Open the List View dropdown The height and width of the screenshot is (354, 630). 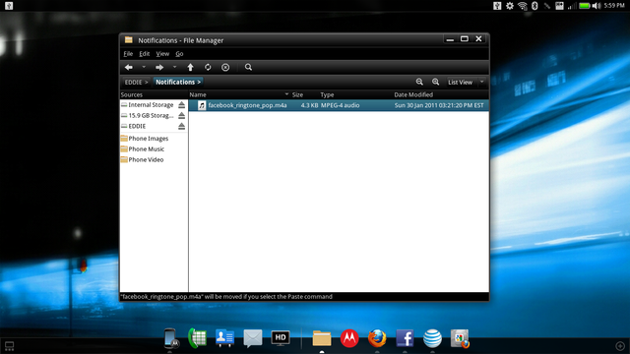466,82
